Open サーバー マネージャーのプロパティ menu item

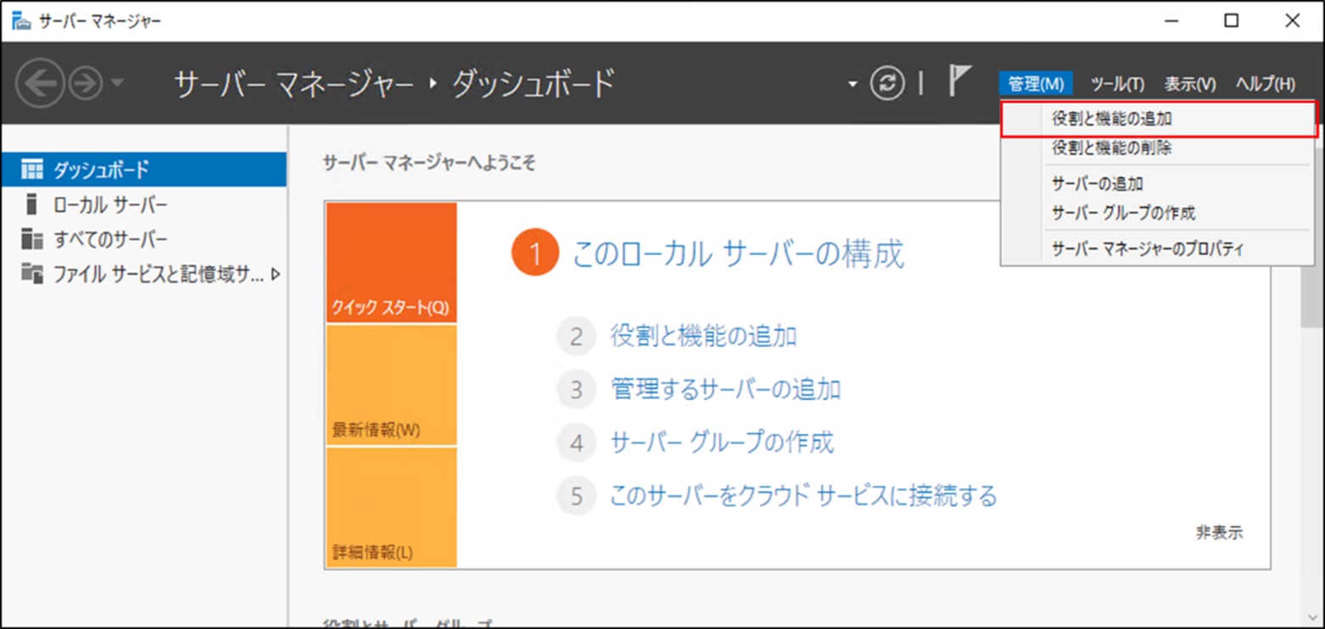[x=1147, y=249]
